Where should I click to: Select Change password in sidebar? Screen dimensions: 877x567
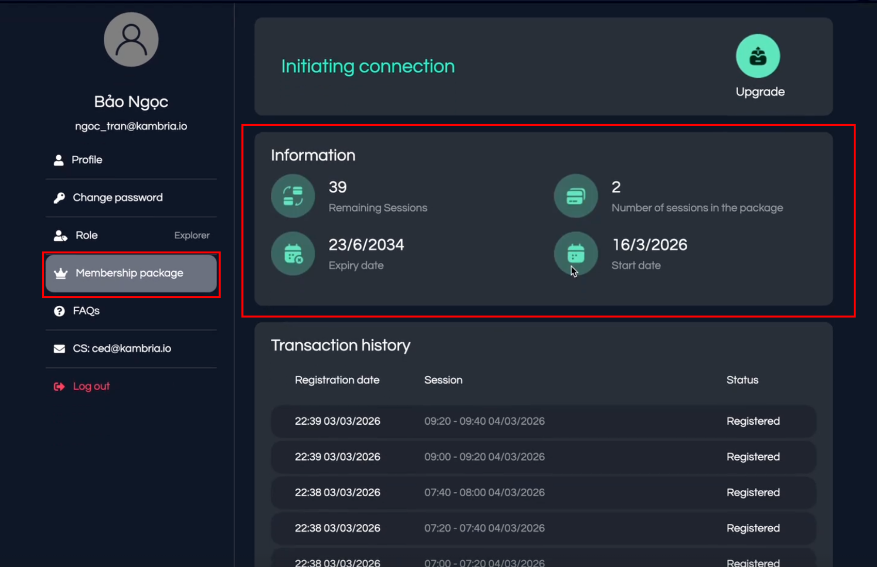pyautogui.click(x=118, y=198)
